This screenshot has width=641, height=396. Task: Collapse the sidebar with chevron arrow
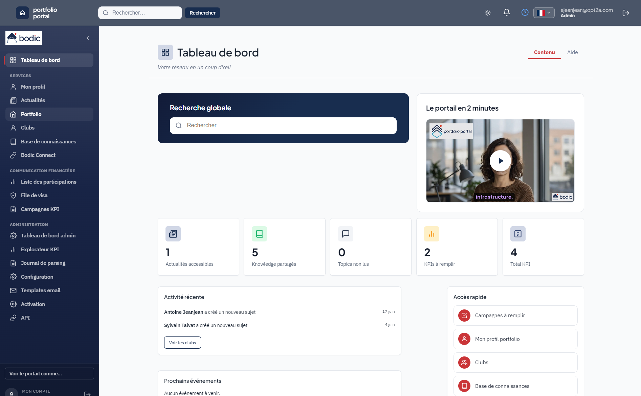tap(88, 38)
